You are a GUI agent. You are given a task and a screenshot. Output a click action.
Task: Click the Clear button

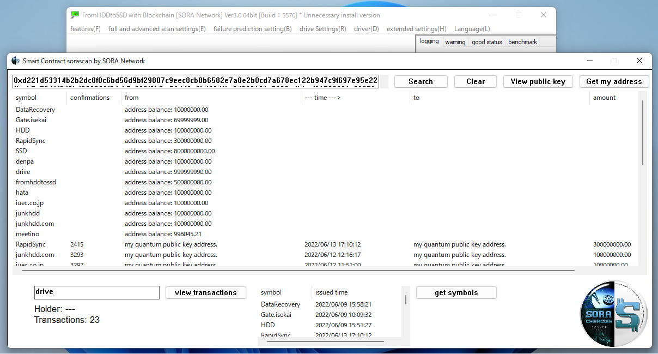click(x=476, y=81)
